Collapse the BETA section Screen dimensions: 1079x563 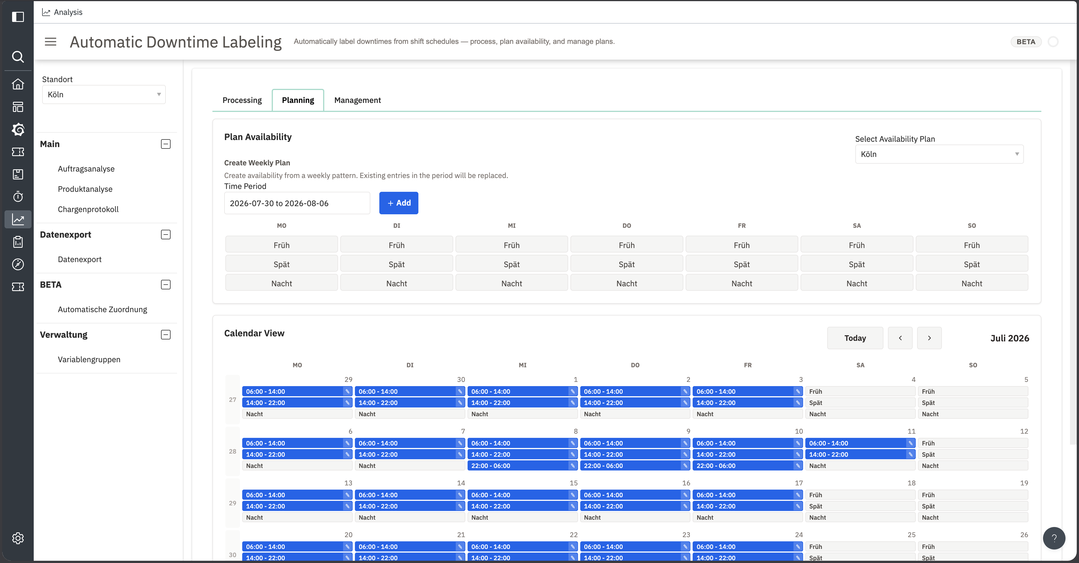click(x=166, y=285)
